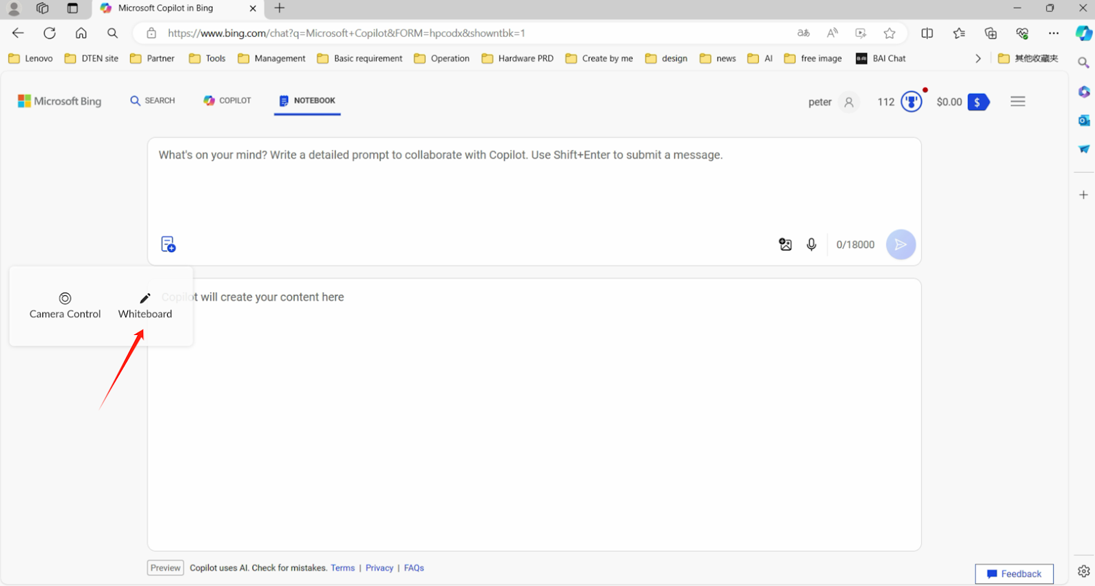
Task: Open the news bookmarks folder
Action: click(x=717, y=58)
